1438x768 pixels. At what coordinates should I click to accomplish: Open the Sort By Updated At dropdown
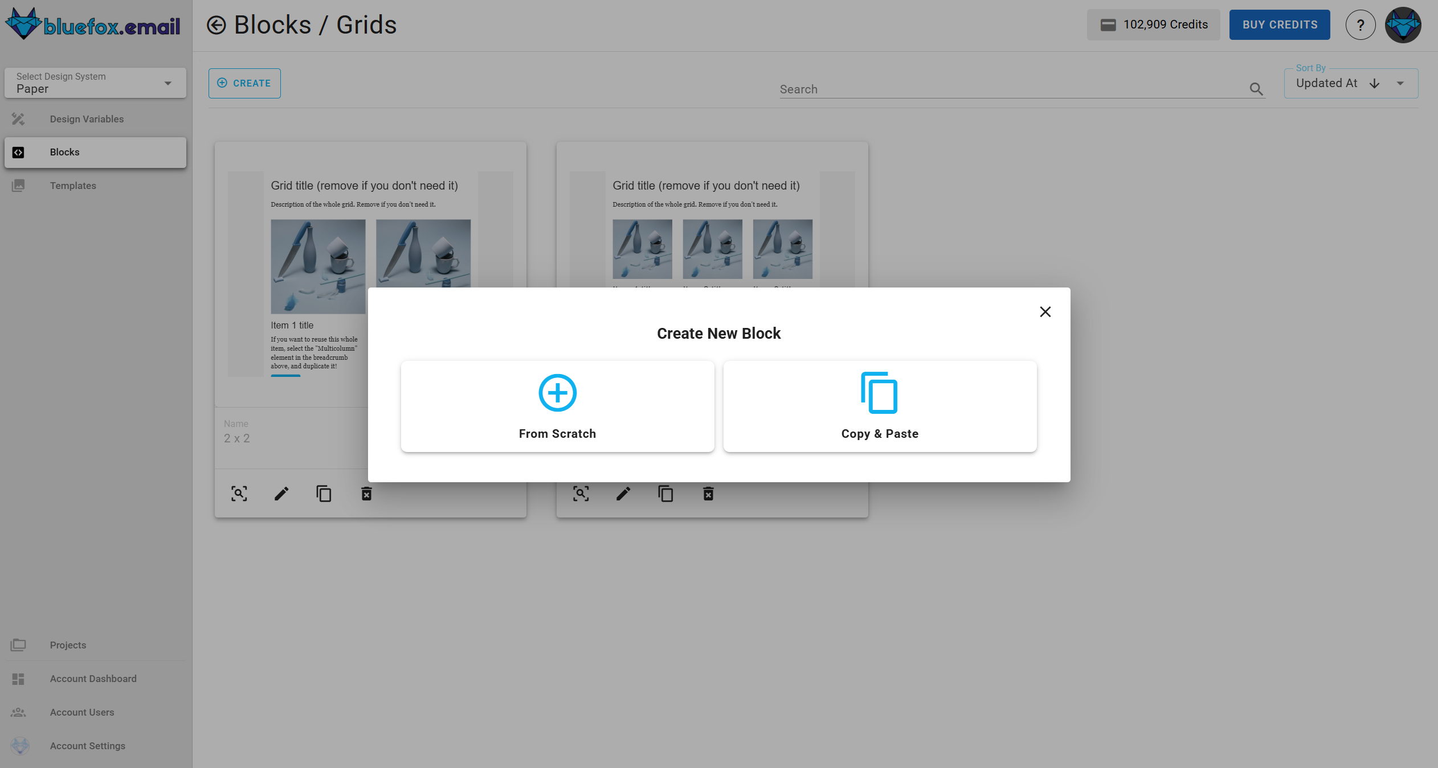pos(1351,83)
